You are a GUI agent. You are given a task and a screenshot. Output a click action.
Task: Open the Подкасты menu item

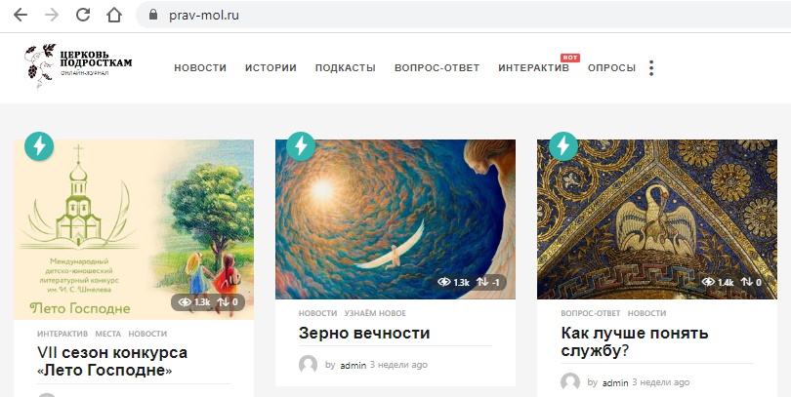click(346, 68)
